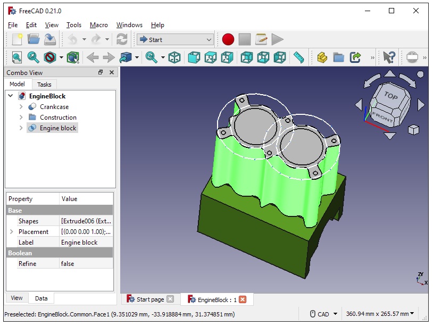Click TOP face on navigation cube

pos(390,97)
